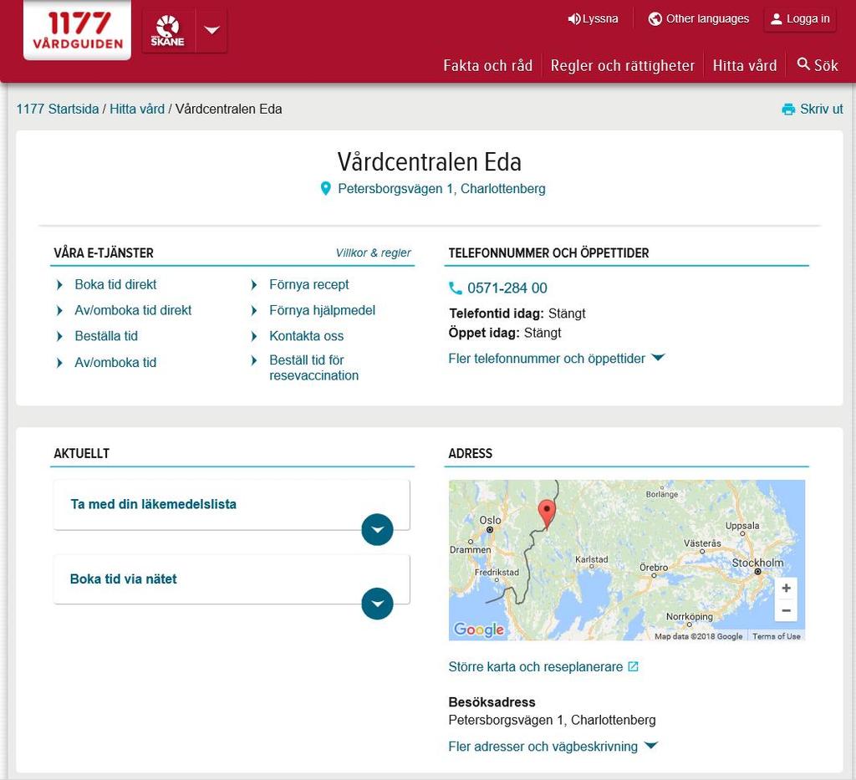Click the Sök search menu item
The image size is (856, 780).
pos(818,65)
